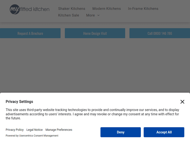The image size is (190, 143).
Task: Open the Privacy Policy link
Action: pyautogui.click(x=15, y=130)
